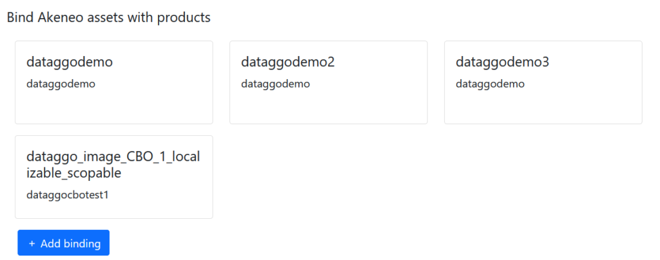Click the 'Bind Akeneo assets with products' heading
The image size is (660, 260).
point(108,17)
